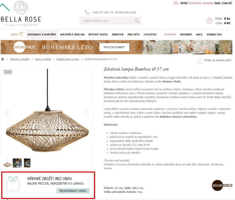Click the home icon in breadcrumbs
The image size is (235, 200).
click(3, 59)
